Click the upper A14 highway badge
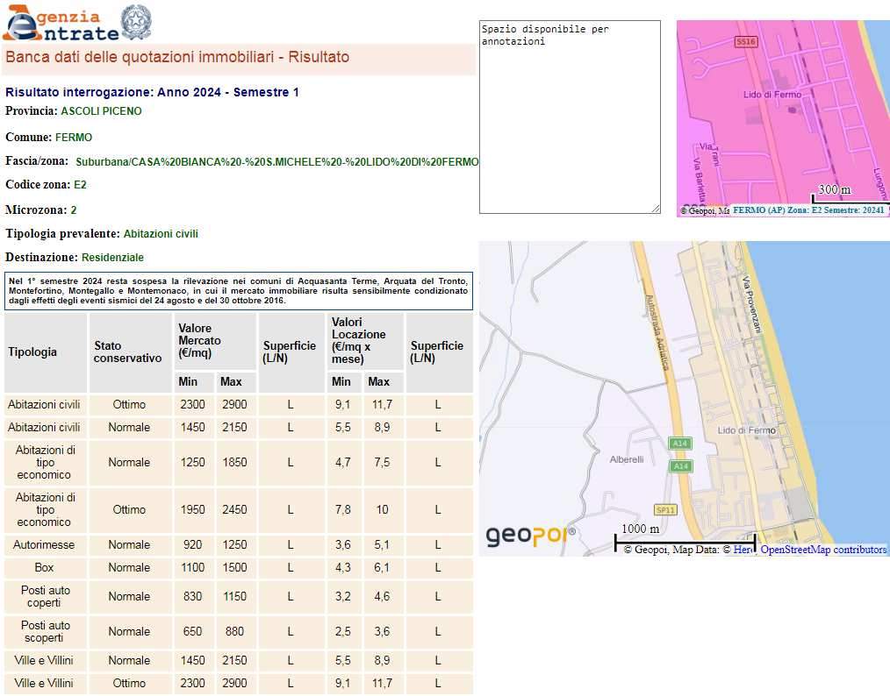 pyautogui.click(x=679, y=444)
